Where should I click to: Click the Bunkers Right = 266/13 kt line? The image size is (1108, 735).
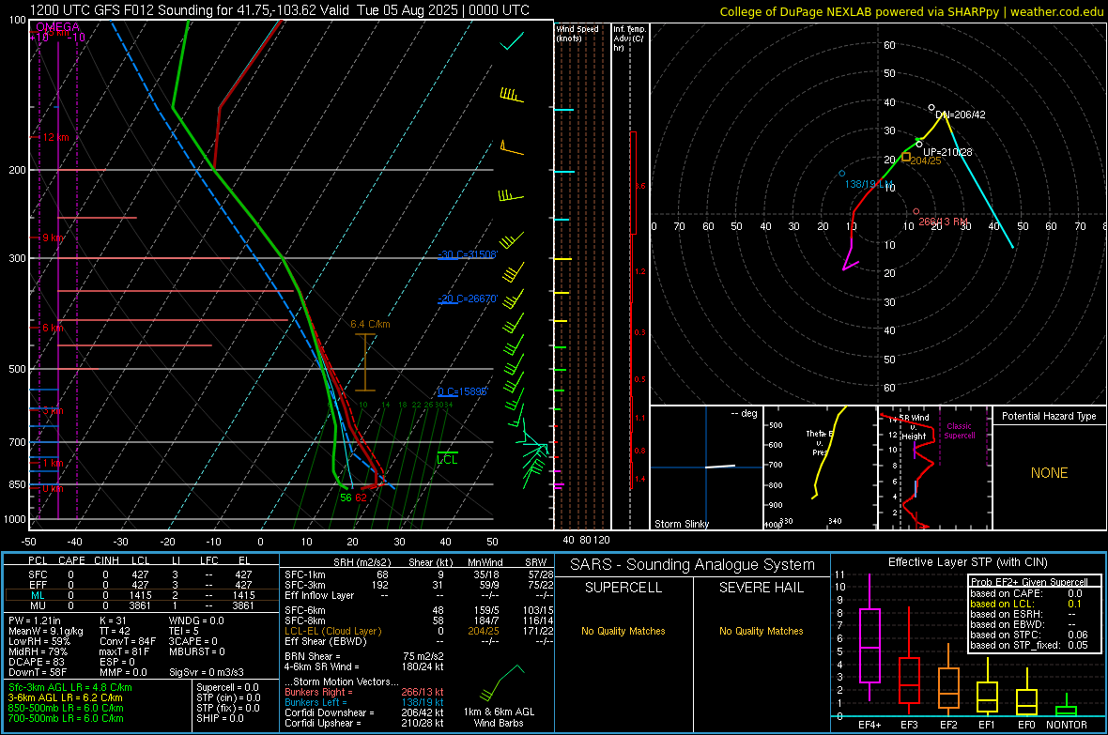(364, 692)
